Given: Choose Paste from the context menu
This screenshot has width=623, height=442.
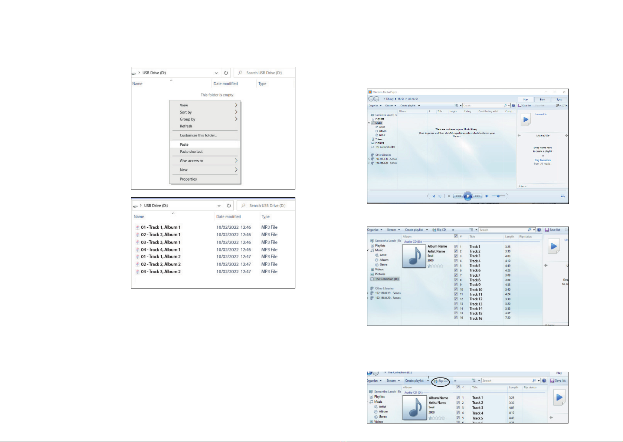Looking at the screenshot, I should [x=205, y=145].
